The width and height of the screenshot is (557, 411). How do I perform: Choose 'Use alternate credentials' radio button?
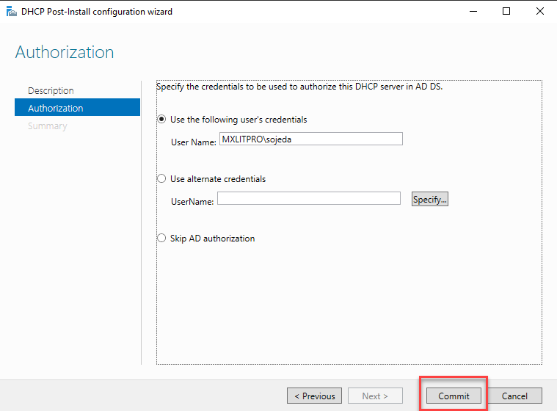(162, 178)
